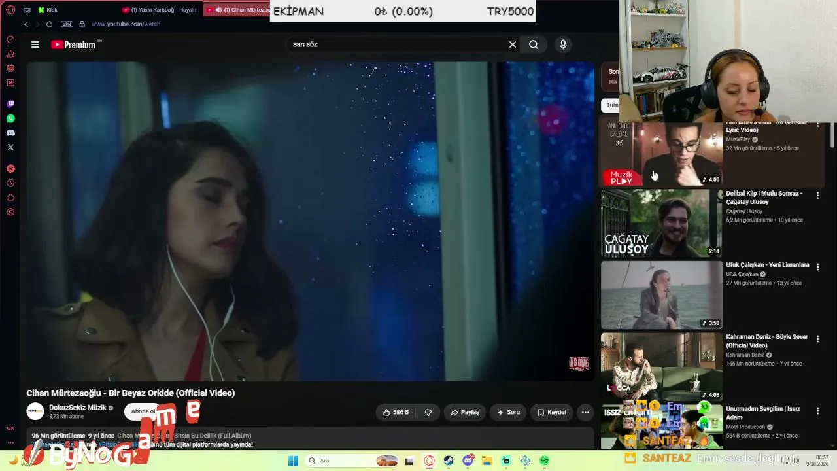Select the Cihan Mürtezaoğlu tab

pos(237,10)
